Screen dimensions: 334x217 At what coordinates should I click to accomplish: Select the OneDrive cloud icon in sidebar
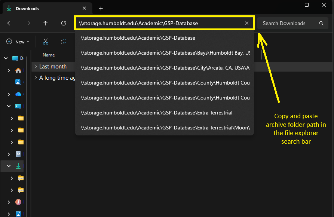coord(18,94)
